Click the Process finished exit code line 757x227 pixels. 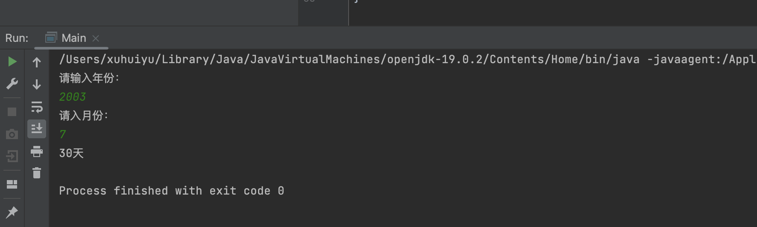(171, 191)
